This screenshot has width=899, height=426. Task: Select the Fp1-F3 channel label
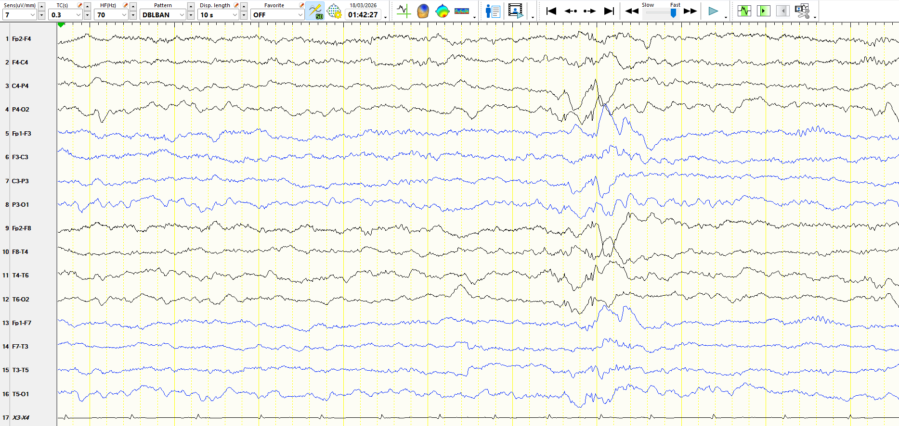(x=22, y=134)
